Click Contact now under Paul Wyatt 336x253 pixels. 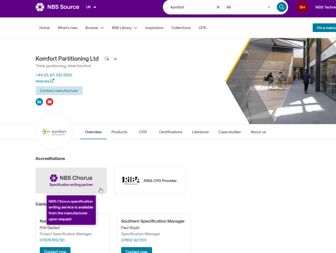[136, 250]
